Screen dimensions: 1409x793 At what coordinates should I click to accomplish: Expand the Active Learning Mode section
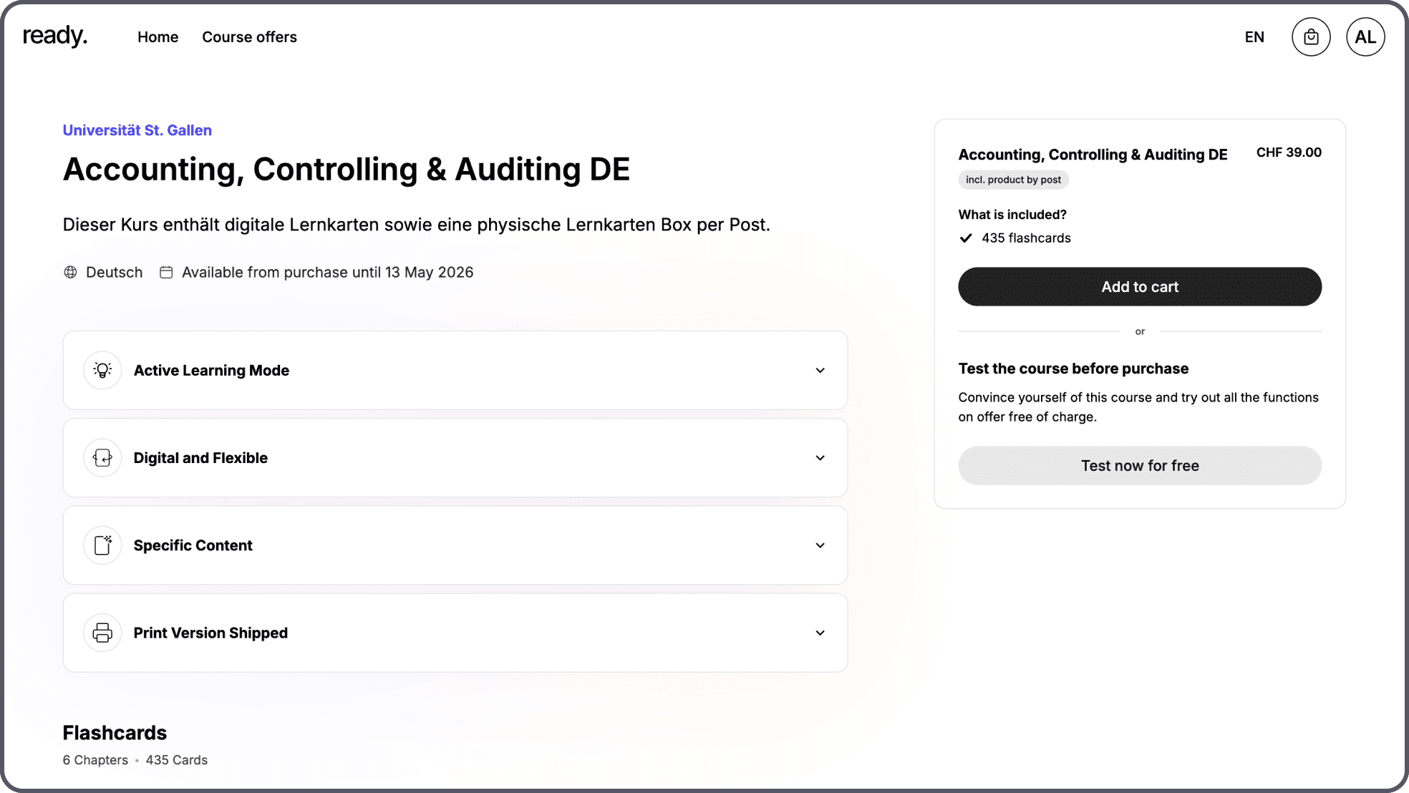820,370
